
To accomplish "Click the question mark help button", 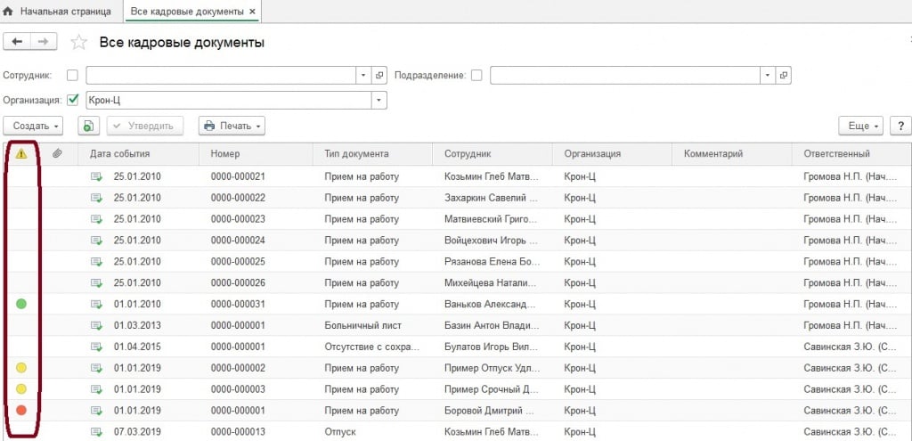I will pos(900,127).
